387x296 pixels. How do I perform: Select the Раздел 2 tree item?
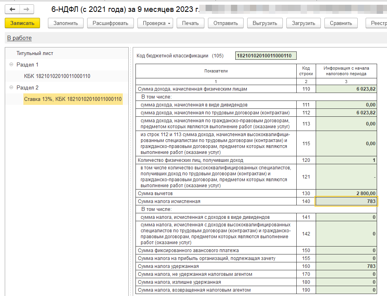click(27, 87)
